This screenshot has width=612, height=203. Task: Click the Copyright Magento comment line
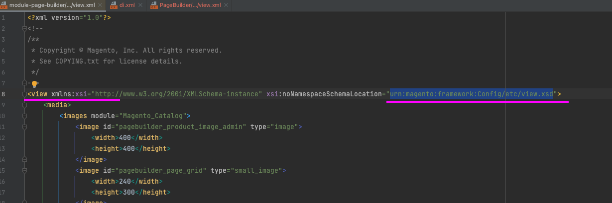(126, 50)
